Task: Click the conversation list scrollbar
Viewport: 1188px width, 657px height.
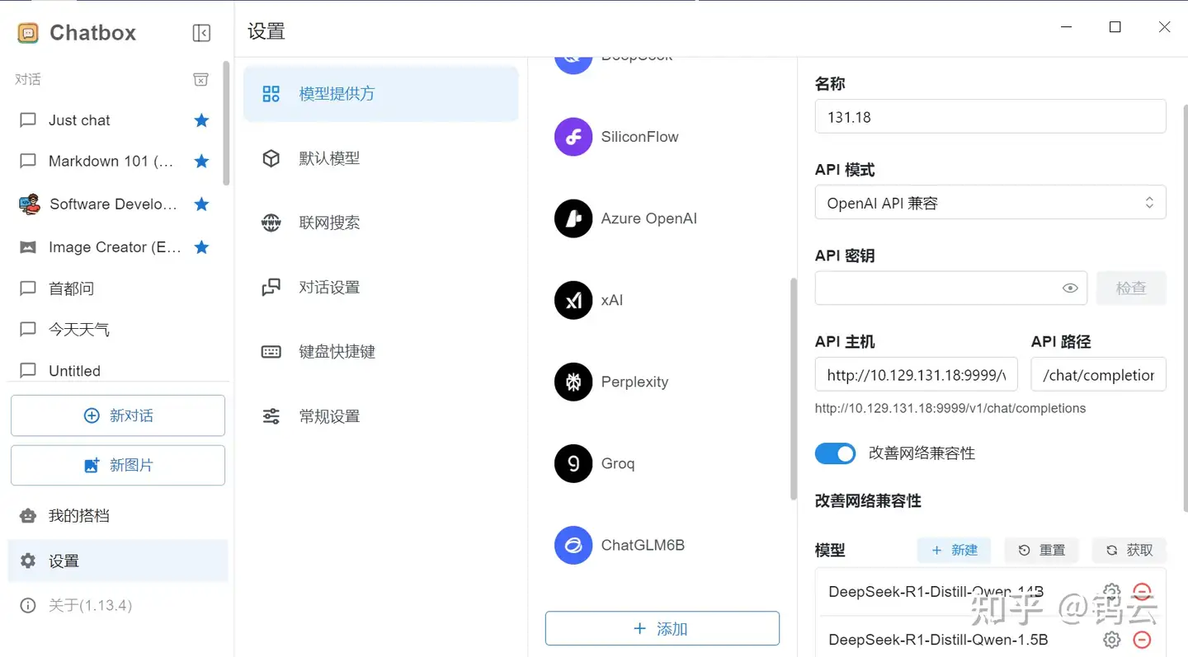Action: 226,124
